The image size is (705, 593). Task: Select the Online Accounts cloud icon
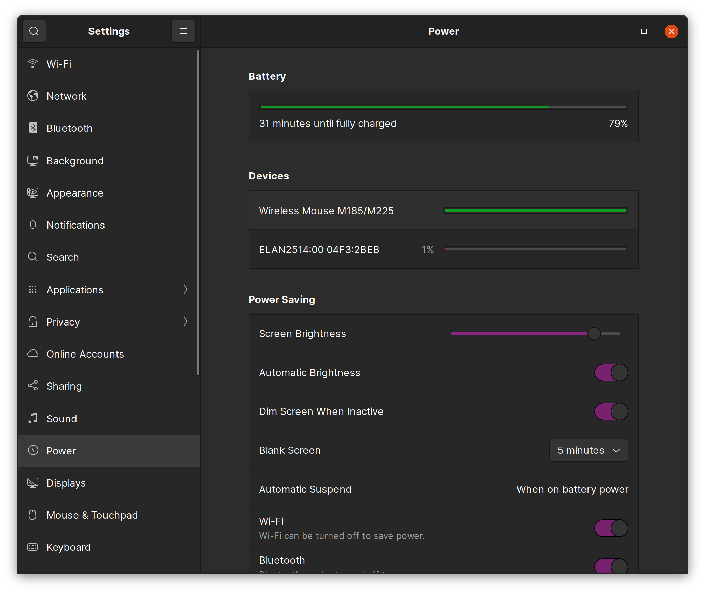point(33,354)
